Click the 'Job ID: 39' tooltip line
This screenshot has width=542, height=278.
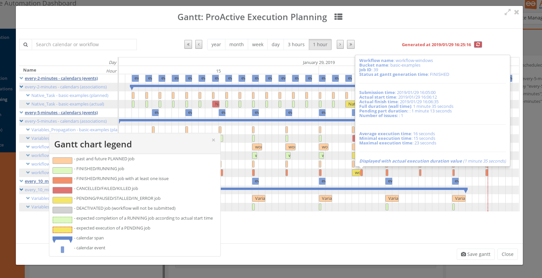368,70
